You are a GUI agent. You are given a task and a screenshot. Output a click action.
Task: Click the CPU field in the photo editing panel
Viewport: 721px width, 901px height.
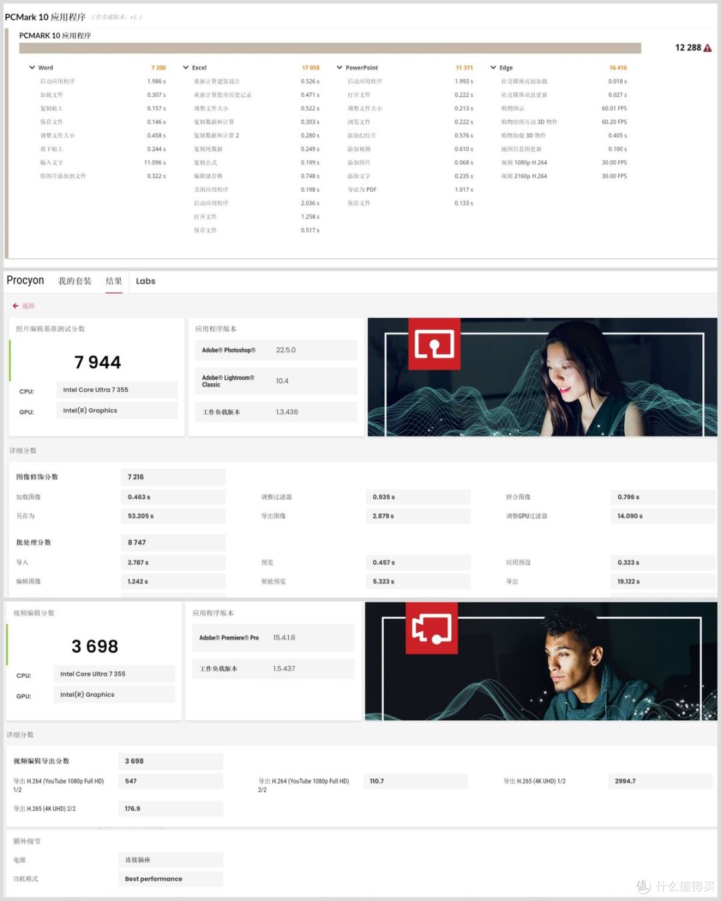pos(116,390)
